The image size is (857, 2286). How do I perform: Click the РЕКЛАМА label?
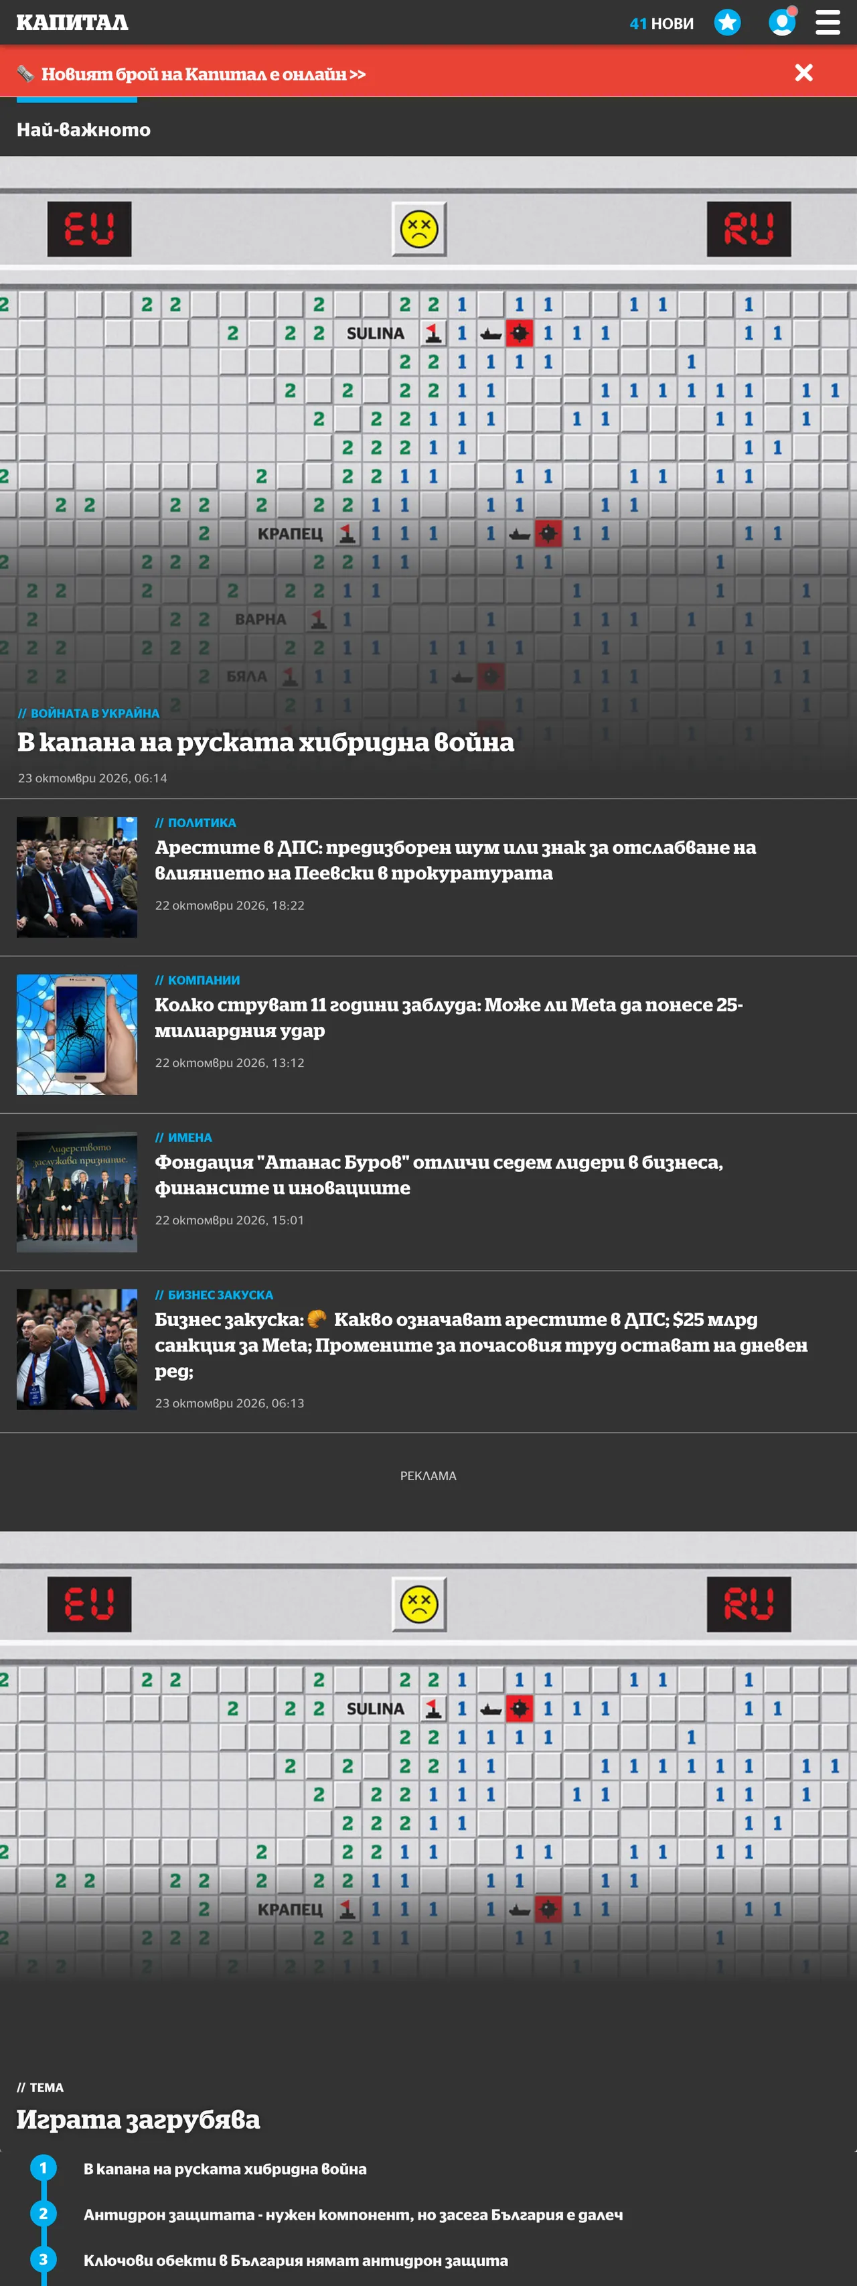click(428, 1475)
